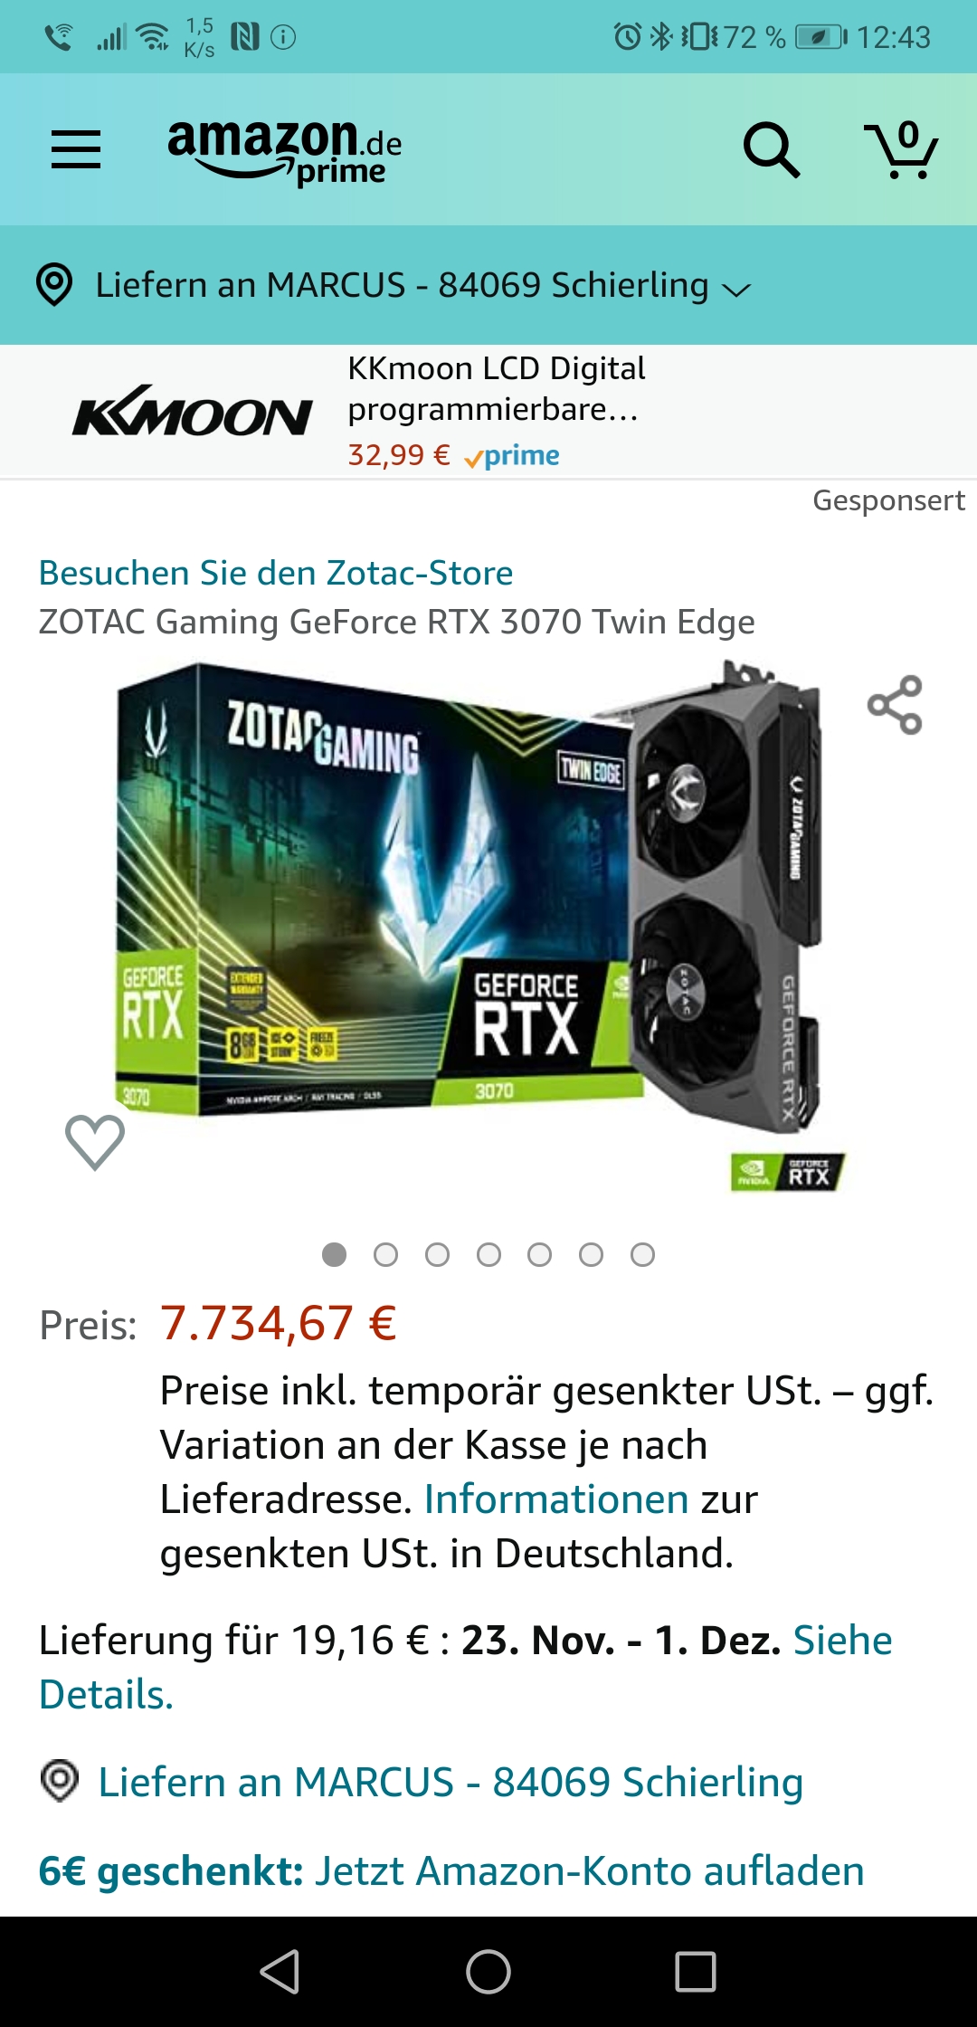Open Besuchen Sie den Zotac-Store link
This screenshot has height=2027, width=977.
coord(276,573)
